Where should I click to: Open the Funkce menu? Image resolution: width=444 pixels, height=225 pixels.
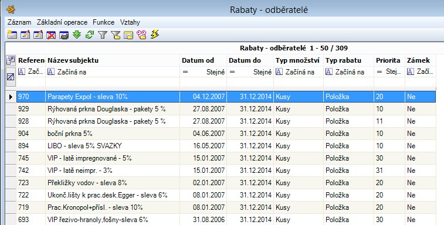click(104, 22)
